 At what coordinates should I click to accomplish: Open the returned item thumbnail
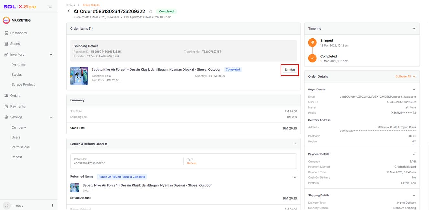[x=75, y=188]
